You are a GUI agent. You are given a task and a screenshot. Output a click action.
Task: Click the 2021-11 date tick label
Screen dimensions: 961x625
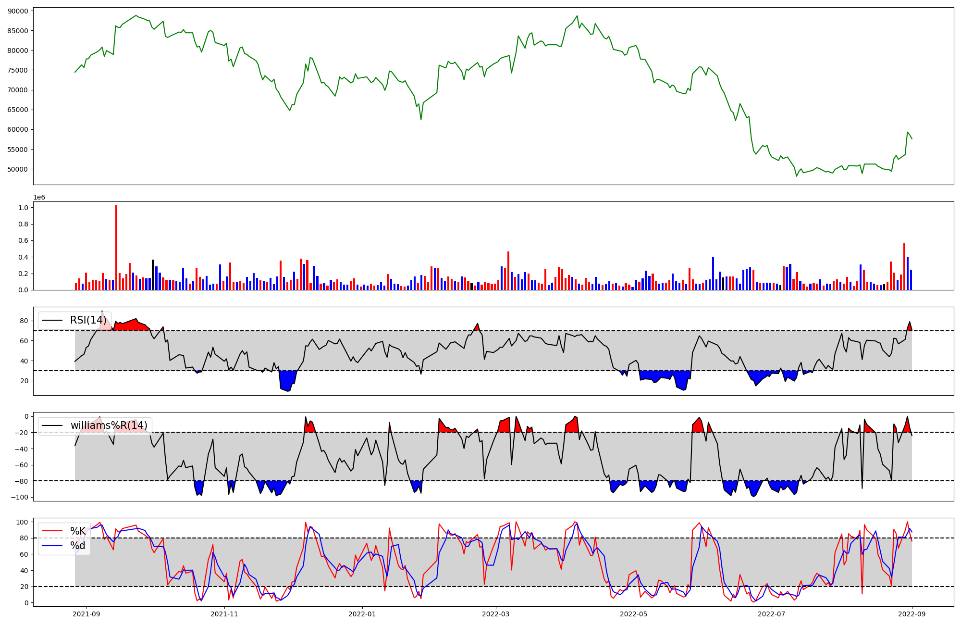pos(224,614)
